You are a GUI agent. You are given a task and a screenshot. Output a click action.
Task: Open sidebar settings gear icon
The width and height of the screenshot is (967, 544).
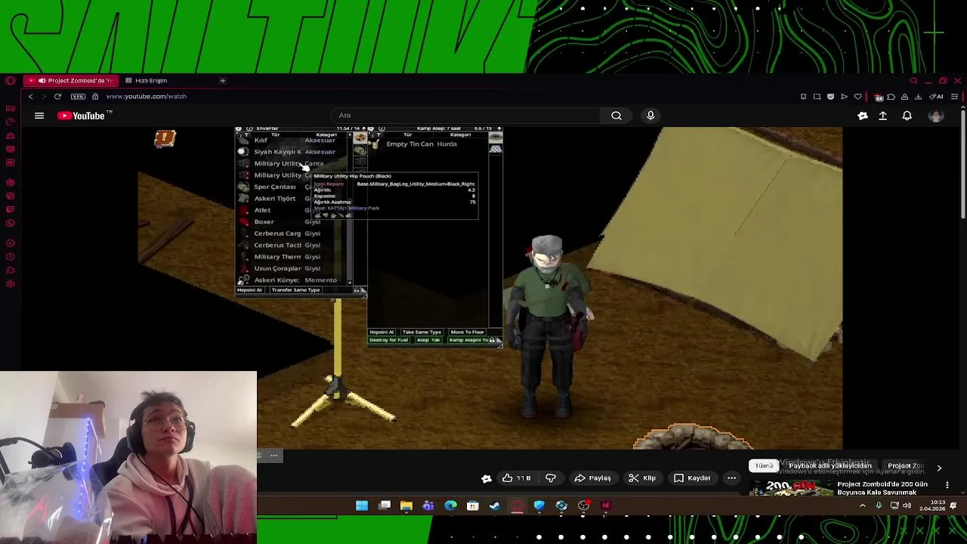tap(10, 284)
